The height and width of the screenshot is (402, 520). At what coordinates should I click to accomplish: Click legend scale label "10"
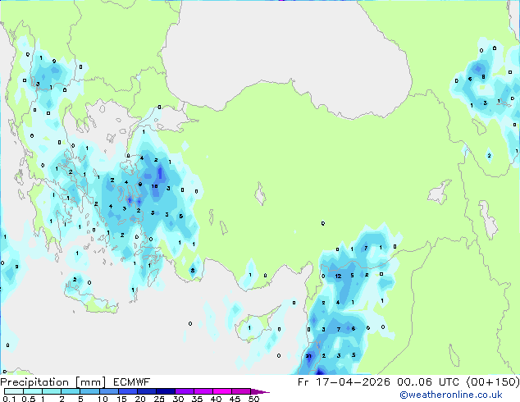(103, 399)
